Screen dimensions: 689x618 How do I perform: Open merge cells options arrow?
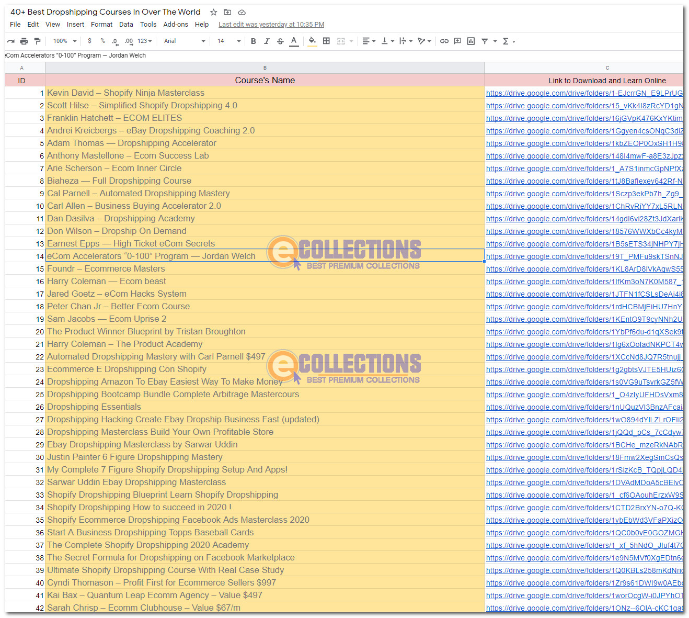[351, 41]
